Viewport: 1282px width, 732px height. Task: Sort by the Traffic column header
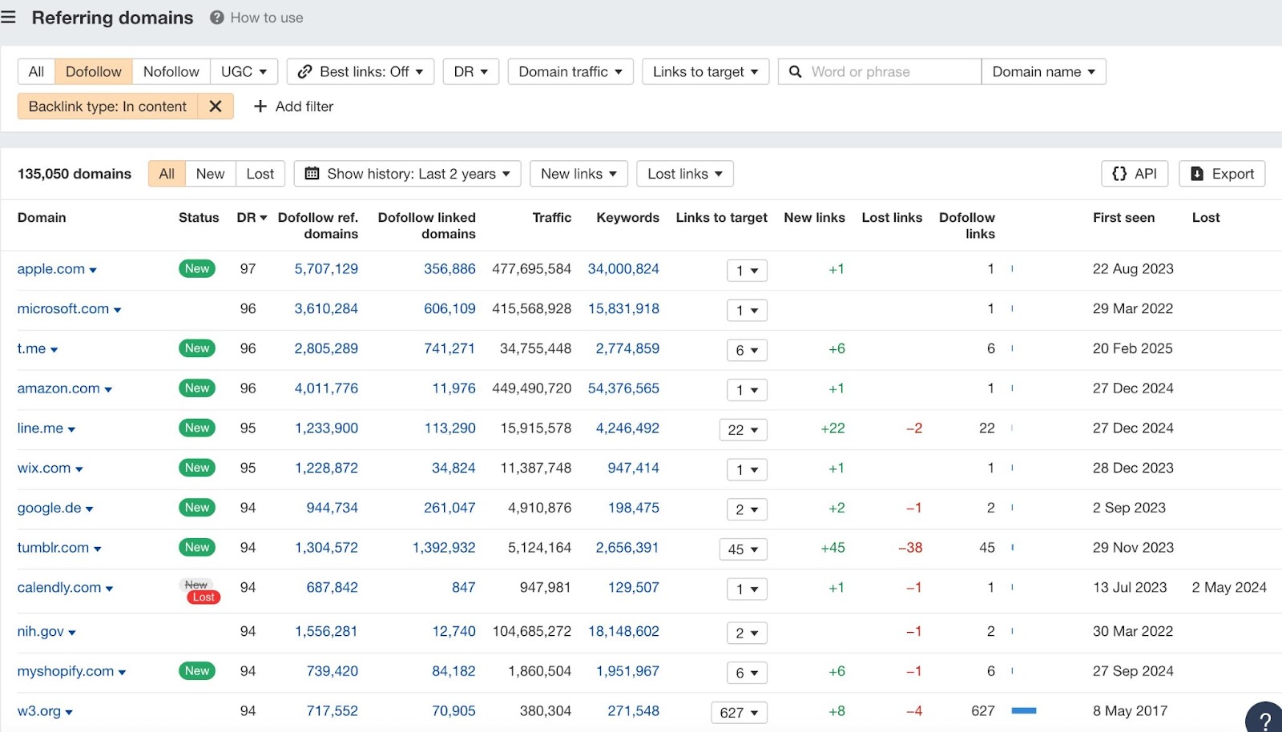(x=552, y=218)
